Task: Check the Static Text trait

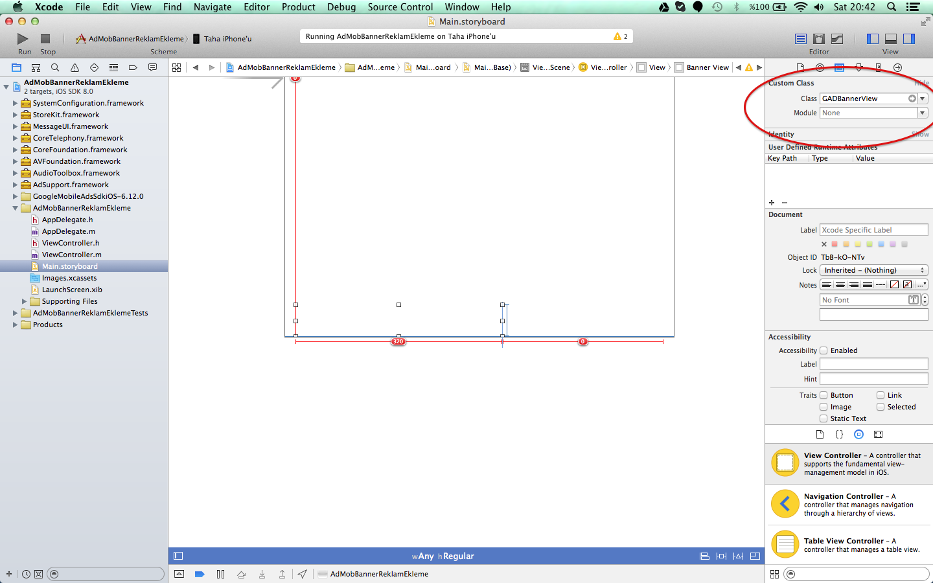Action: 824,418
